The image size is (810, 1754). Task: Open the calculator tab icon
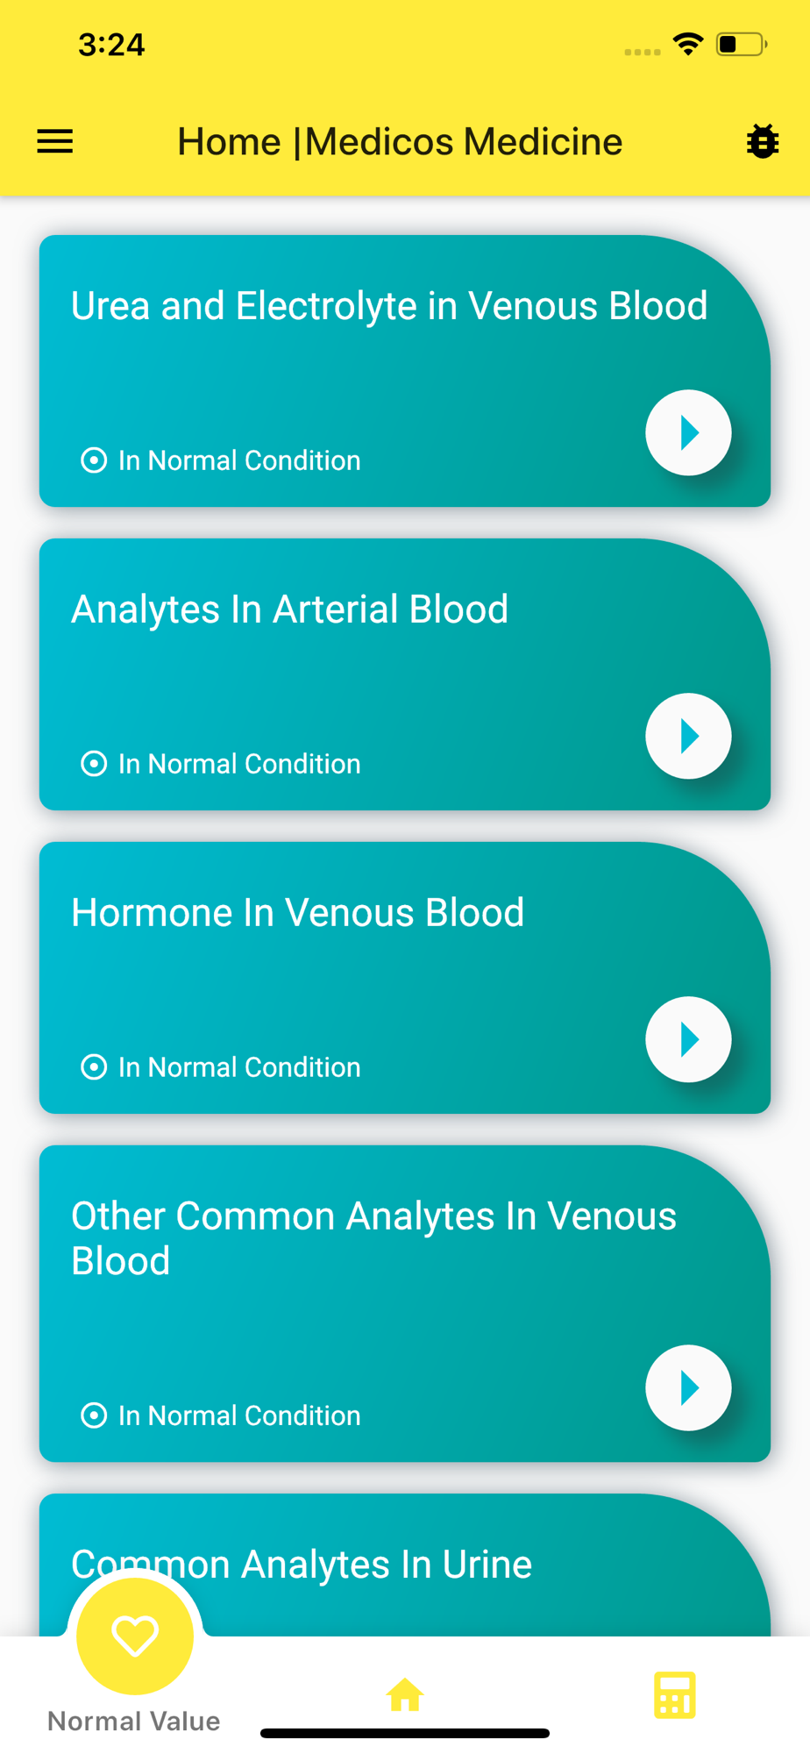coord(674,1694)
